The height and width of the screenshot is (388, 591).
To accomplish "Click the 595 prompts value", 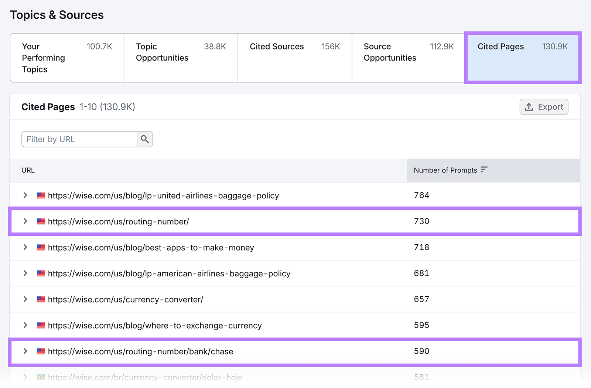I will [x=421, y=325].
